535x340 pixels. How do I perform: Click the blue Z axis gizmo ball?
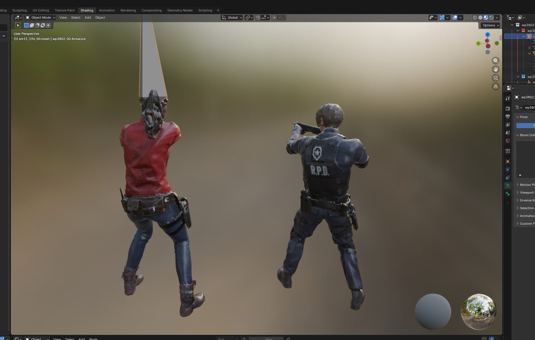pyautogui.click(x=488, y=34)
